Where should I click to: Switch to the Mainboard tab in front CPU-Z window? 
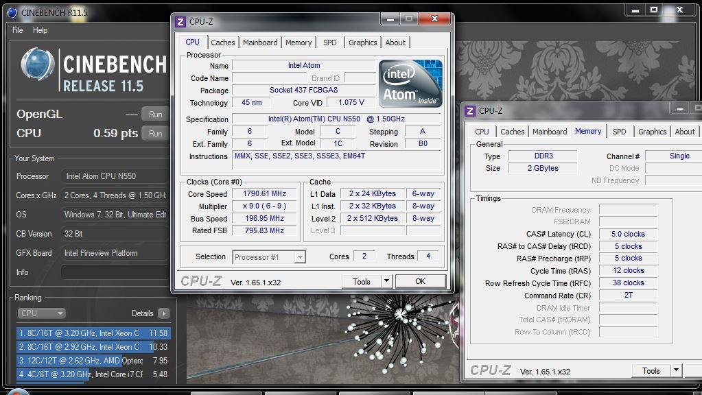(260, 43)
